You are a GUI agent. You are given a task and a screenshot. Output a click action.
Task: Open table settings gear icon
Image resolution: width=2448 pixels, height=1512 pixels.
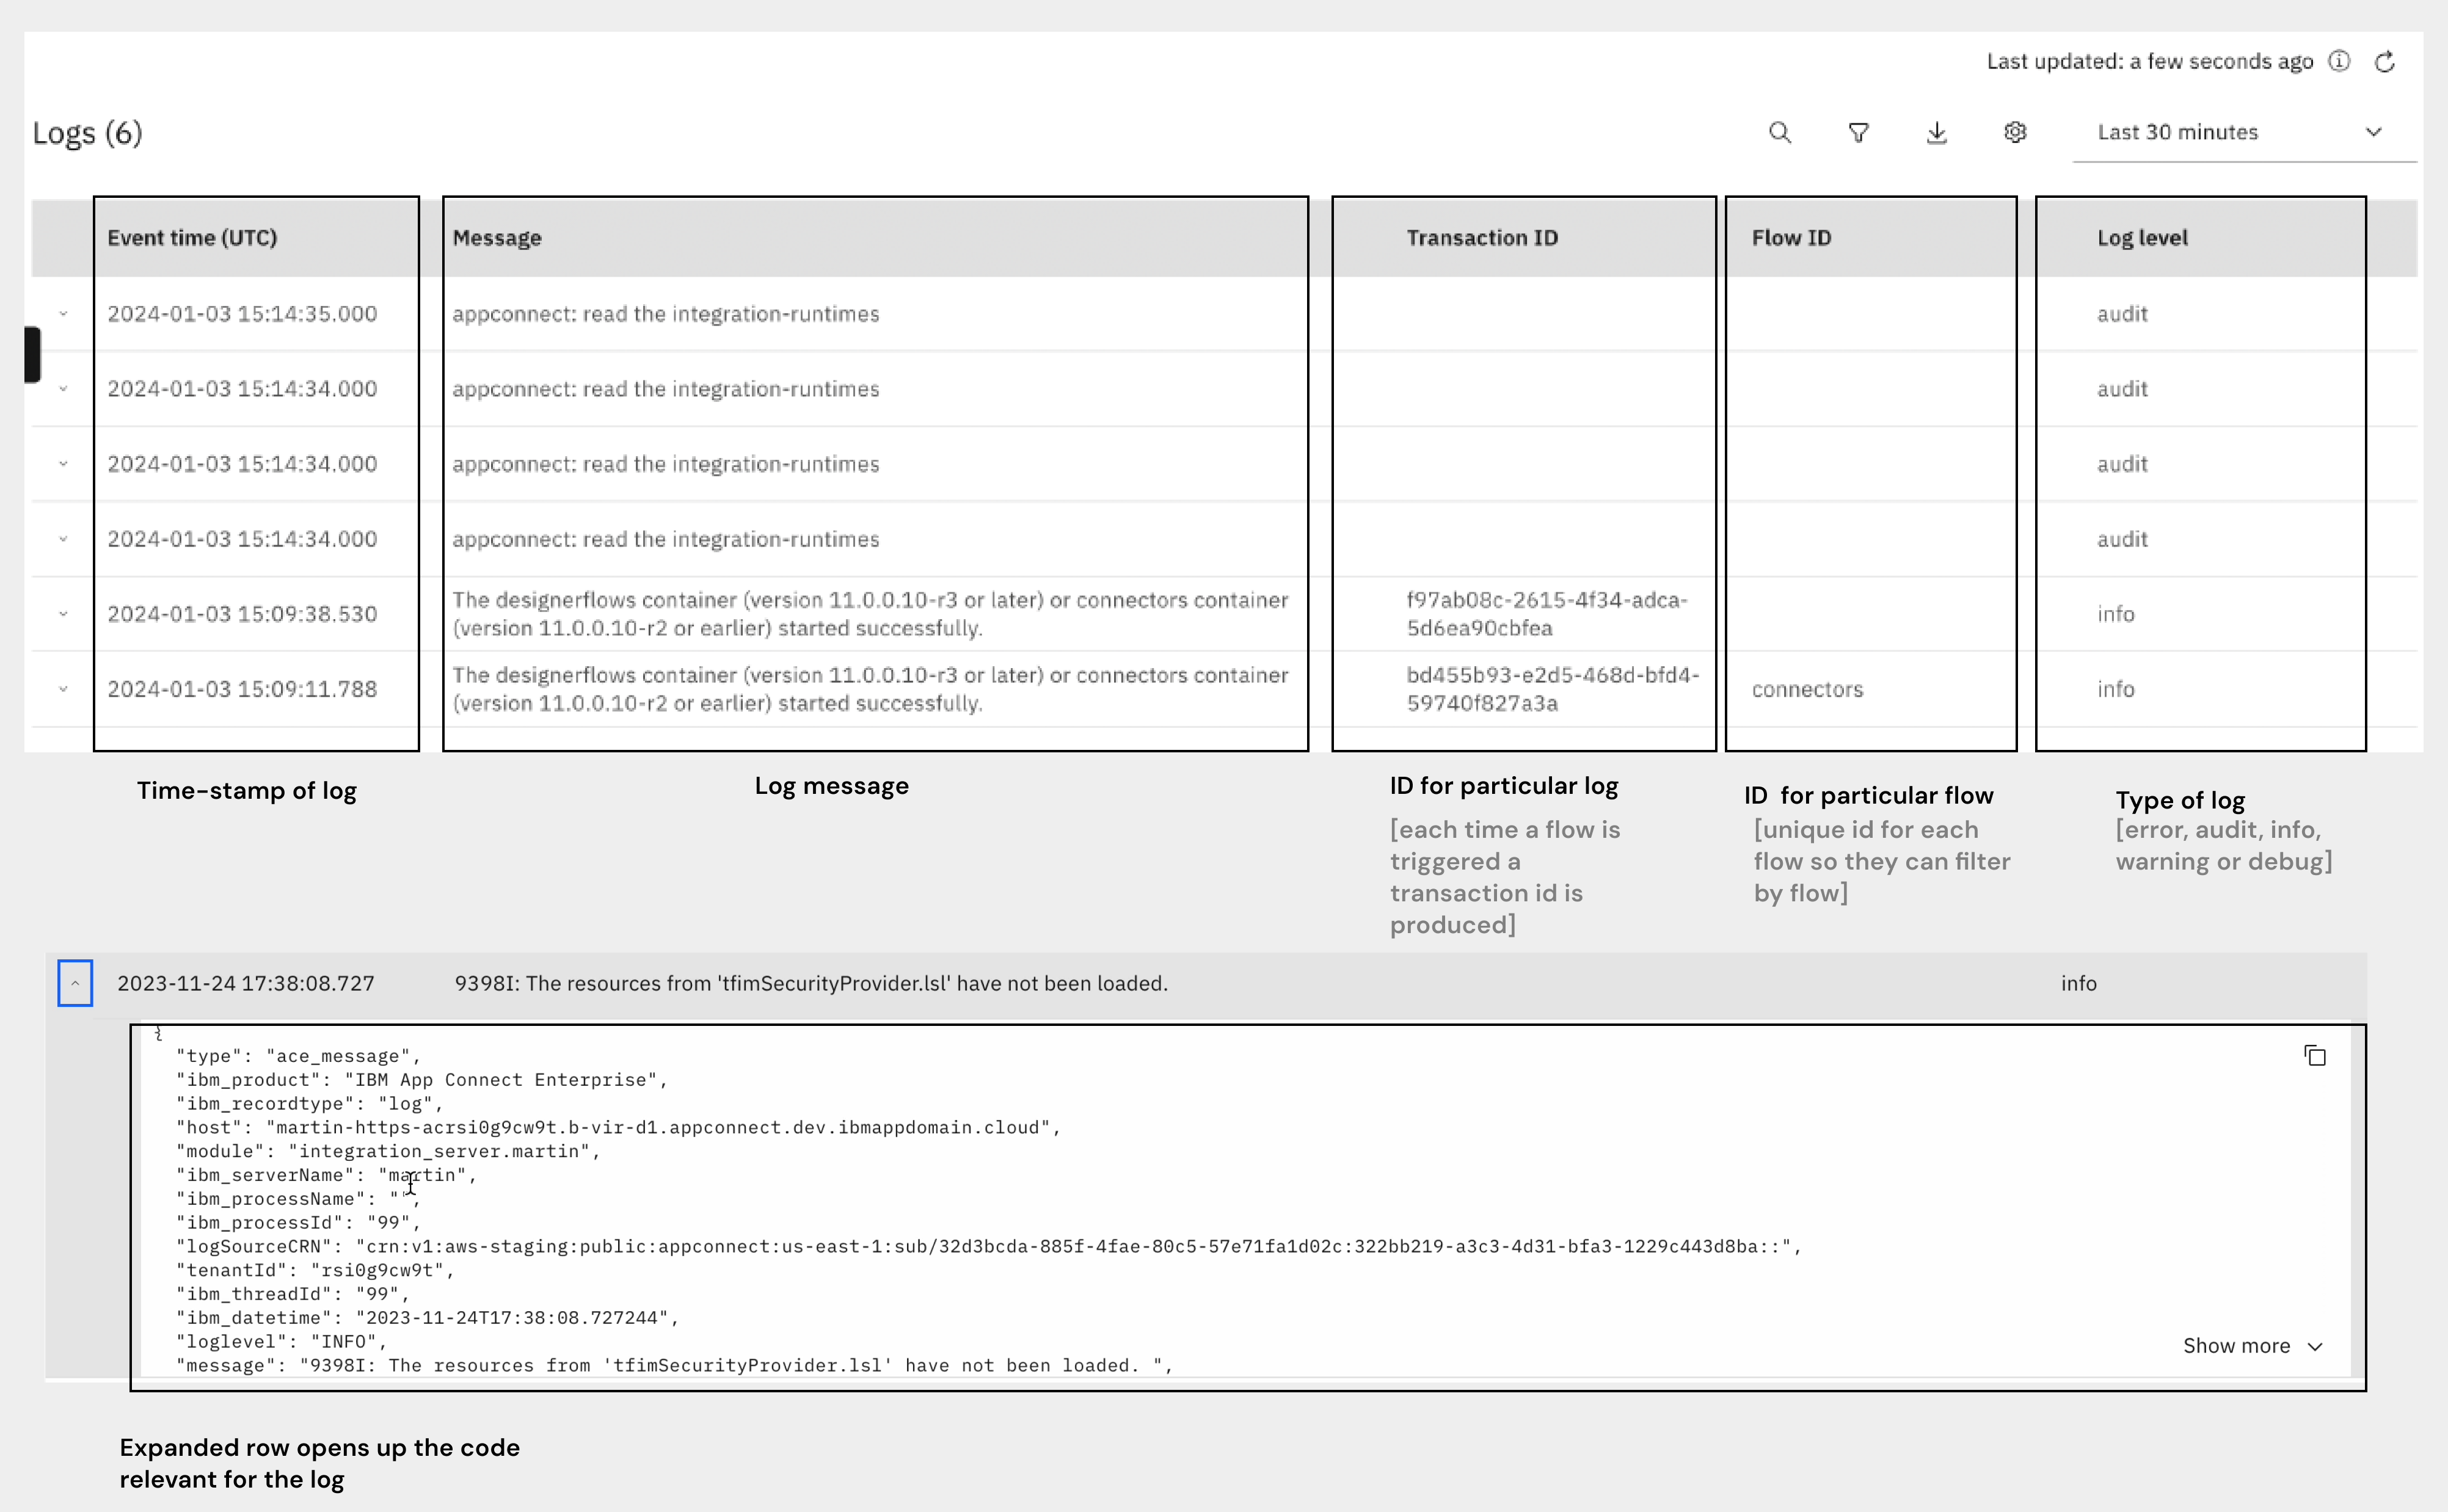[2015, 132]
